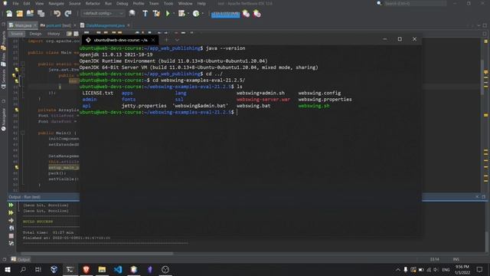The width and height of the screenshot is (490, 276).
Task: Click the Build Project hammer icon
Action: [x=145, y=14]
